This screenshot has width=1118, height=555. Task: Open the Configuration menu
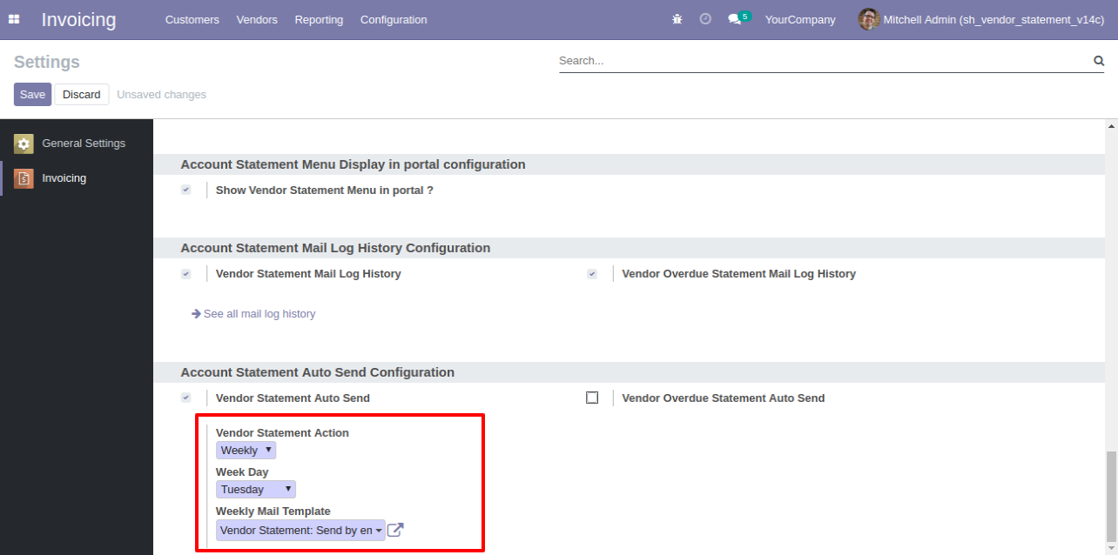point(394,19)
